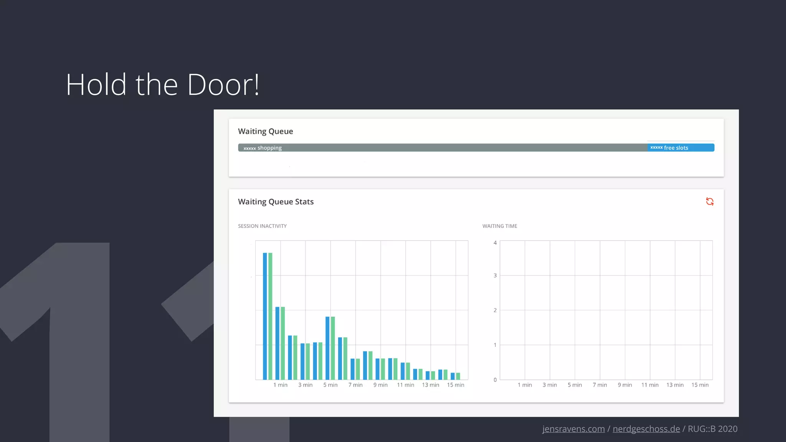Click the Hold the Door! title
The image size is (786, 442).
point(163,85)
